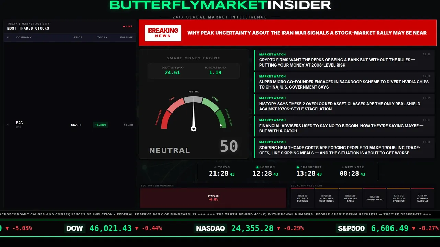Click the Volatility (VIX) value 24.61
440x247 pixels.
point(172,73)
